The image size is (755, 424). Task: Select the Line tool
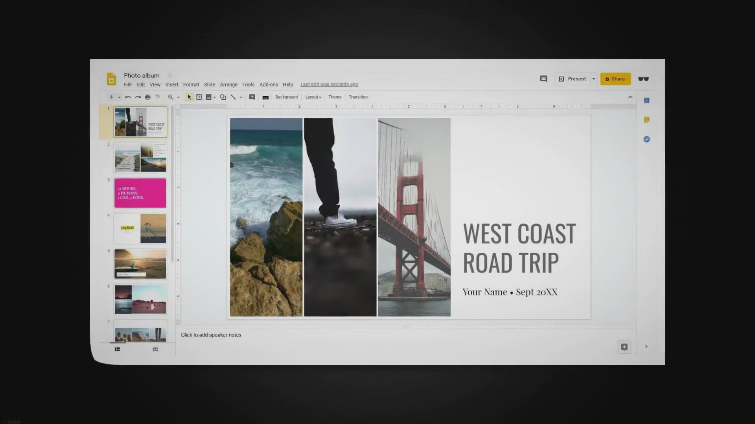[x=233, y=97]
